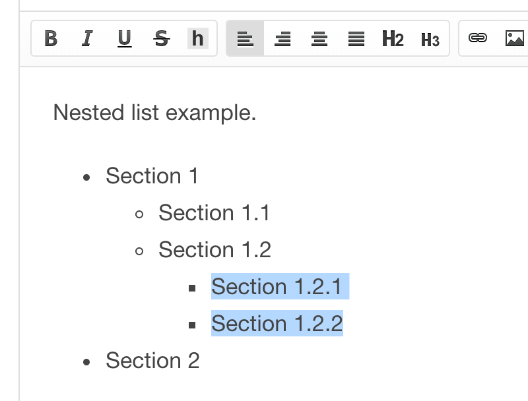Click highlighted 'Section 1.2.1' item
Image resolution: width=528 pixels, height=401 pixels.
pyautogui.click(x=280, y=286)
